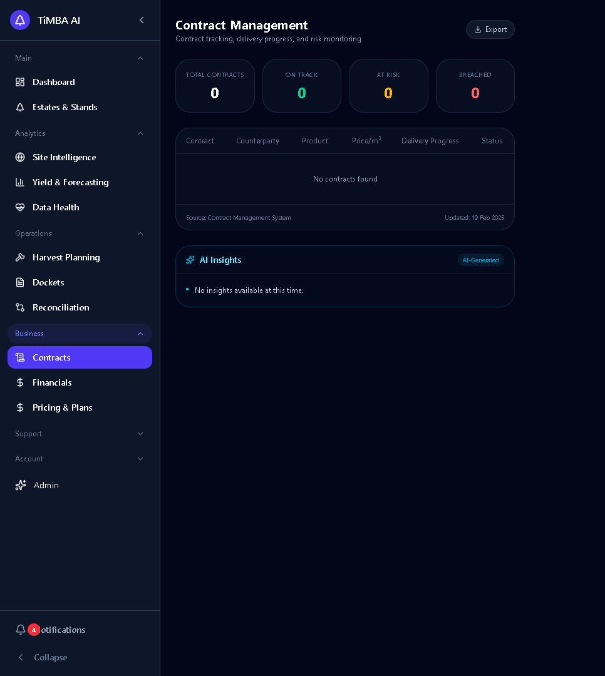Expand the Support section
605x676 pixels.
point(140,434)
